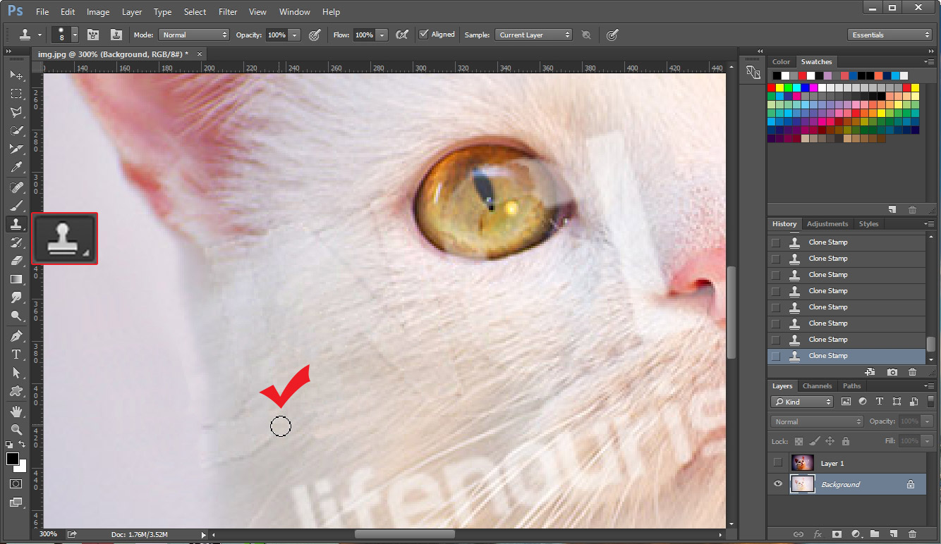This screenshot has height=544, width=941.
Task: Open the Clone Source panel
Action: (116, 35)
